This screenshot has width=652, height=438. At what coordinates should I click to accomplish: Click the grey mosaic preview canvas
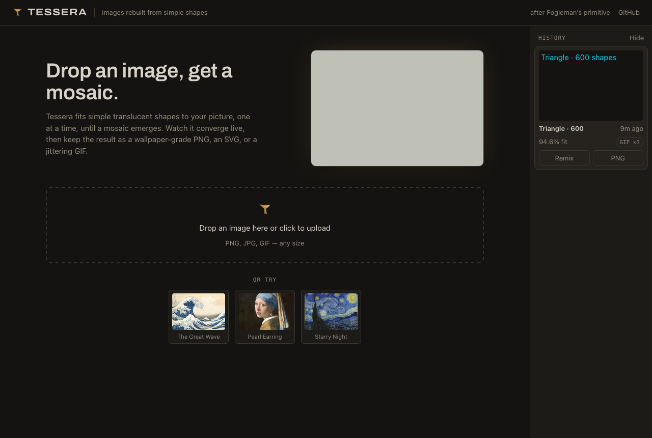click(397, 108)
